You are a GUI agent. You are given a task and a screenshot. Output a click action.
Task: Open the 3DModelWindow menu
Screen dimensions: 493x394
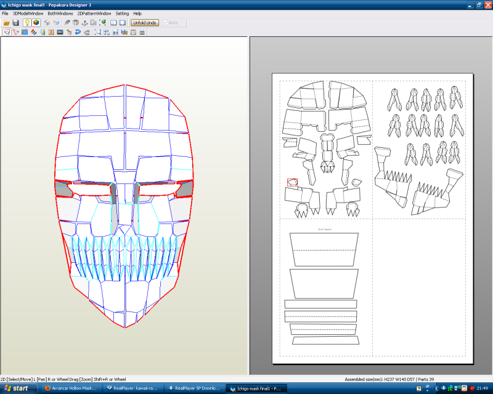point(28,14)
